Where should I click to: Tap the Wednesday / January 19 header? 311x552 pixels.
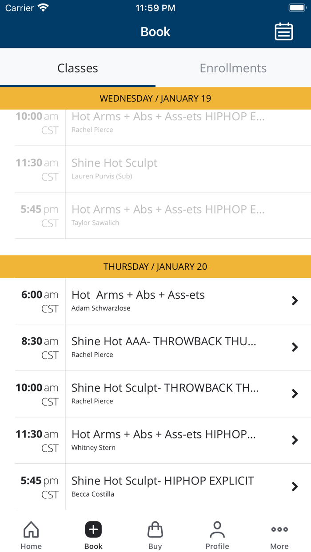pyautogui.click(x=155, y=99)
